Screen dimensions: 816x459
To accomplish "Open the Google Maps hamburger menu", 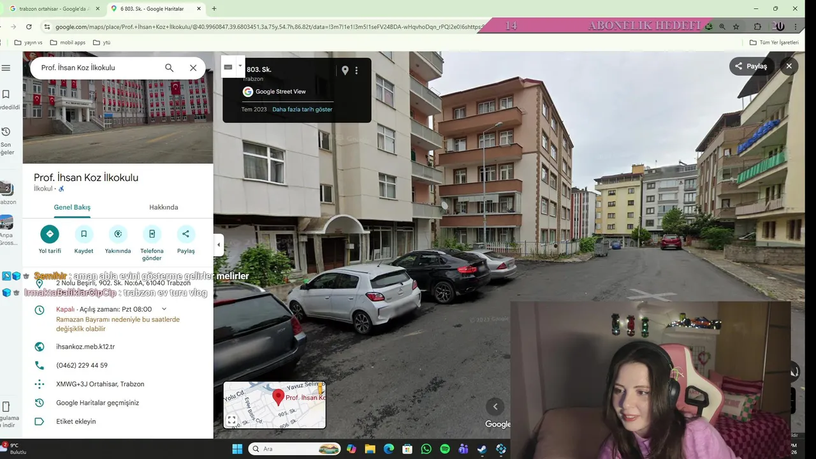I will (6, 68).
